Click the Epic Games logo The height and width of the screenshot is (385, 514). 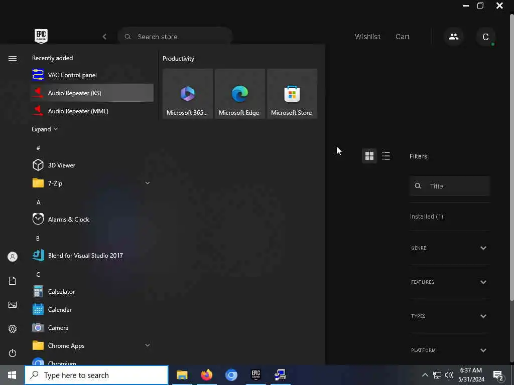(41, 36)
